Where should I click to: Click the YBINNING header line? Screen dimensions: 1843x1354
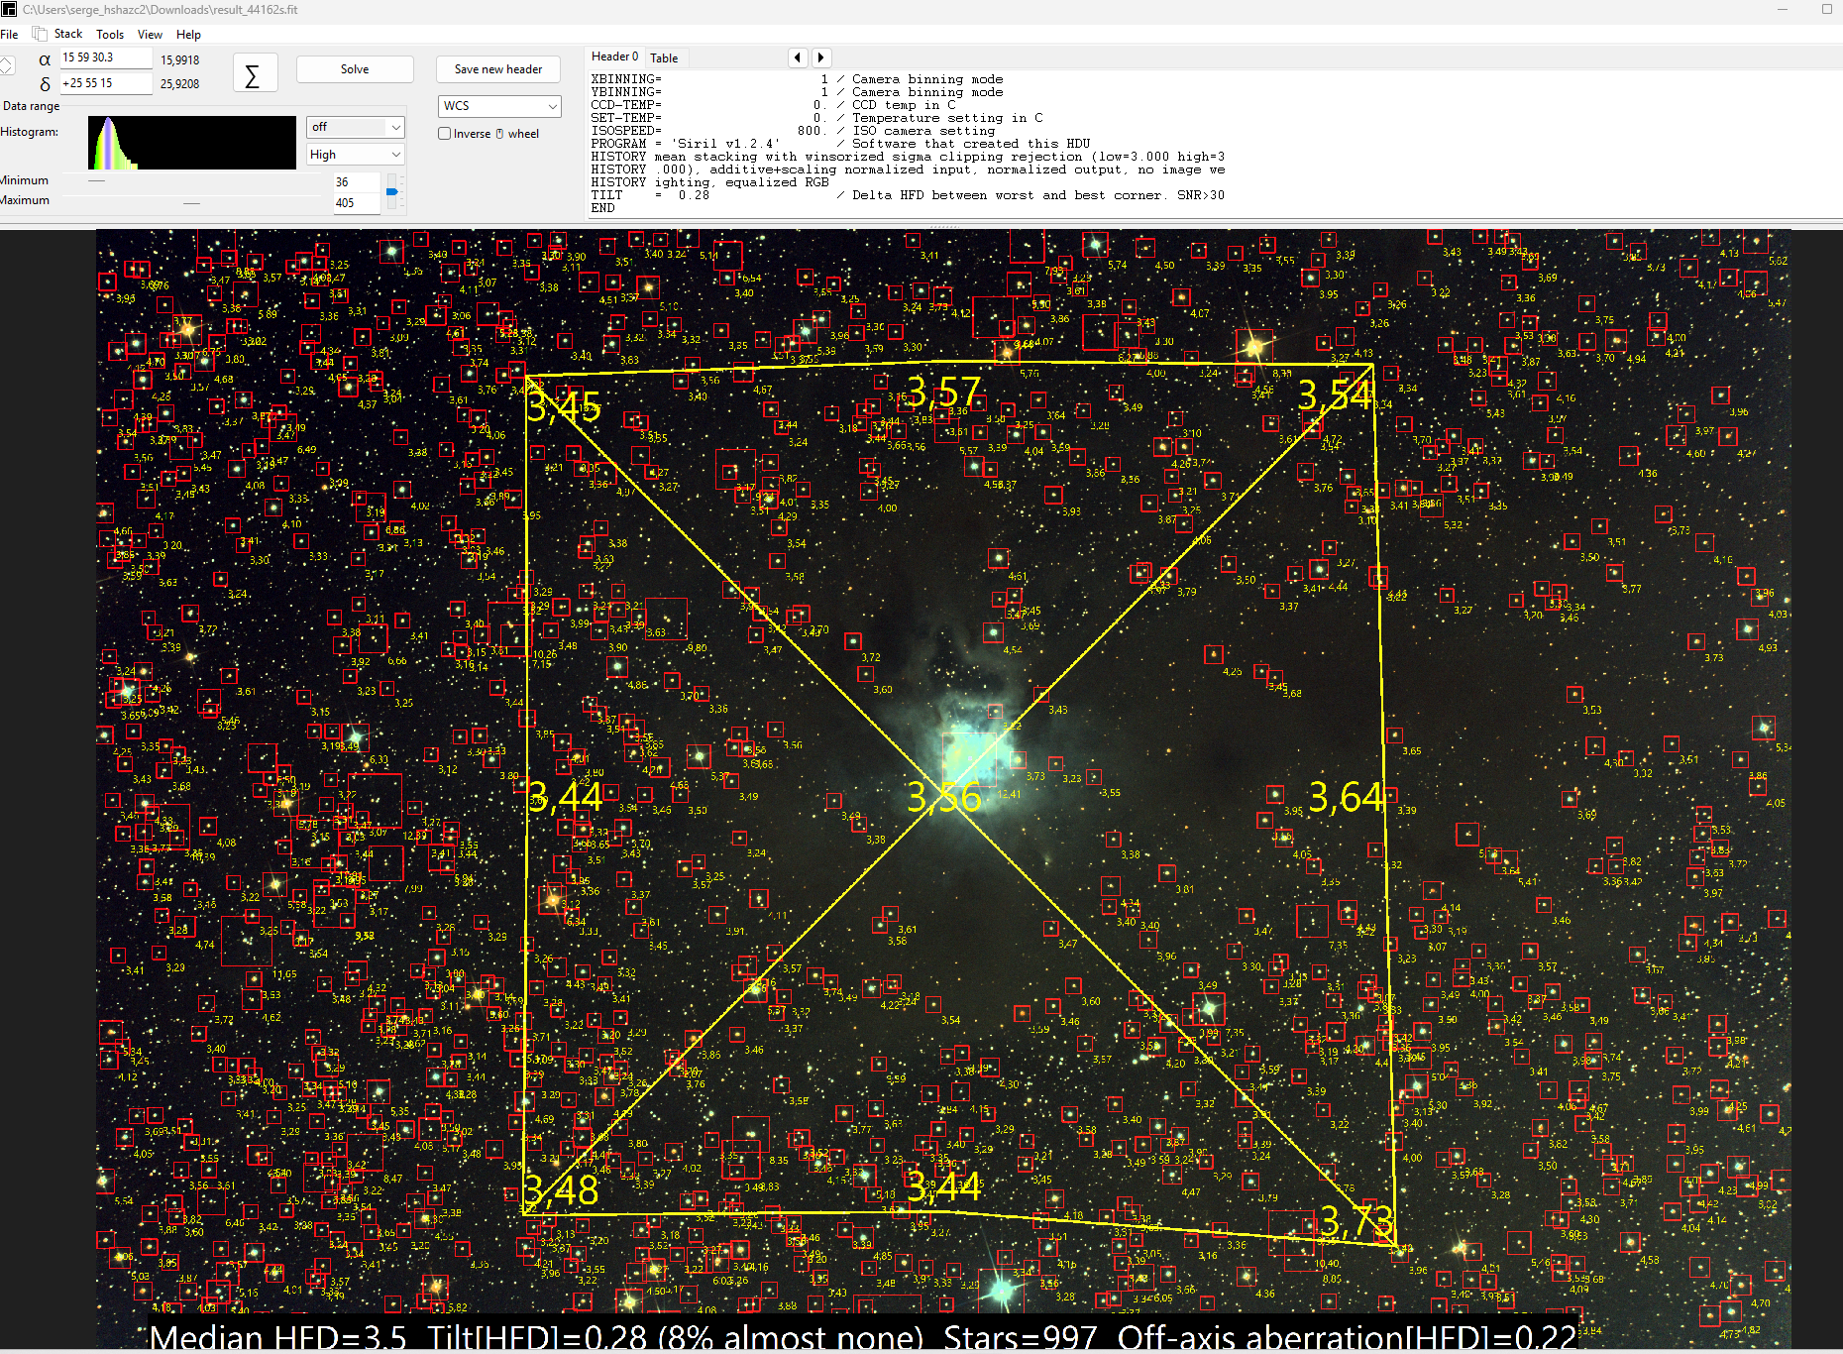point(797,92)
